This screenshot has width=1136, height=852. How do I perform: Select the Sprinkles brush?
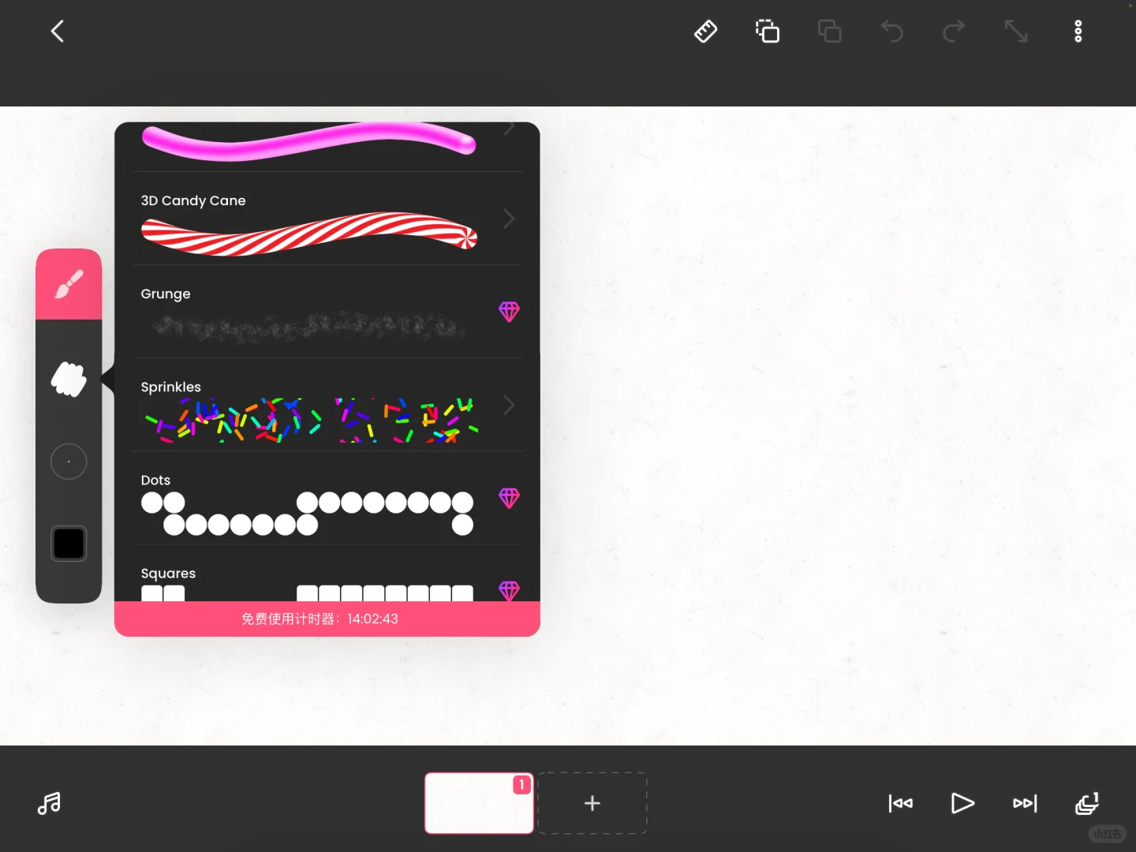tap(327, 405)
